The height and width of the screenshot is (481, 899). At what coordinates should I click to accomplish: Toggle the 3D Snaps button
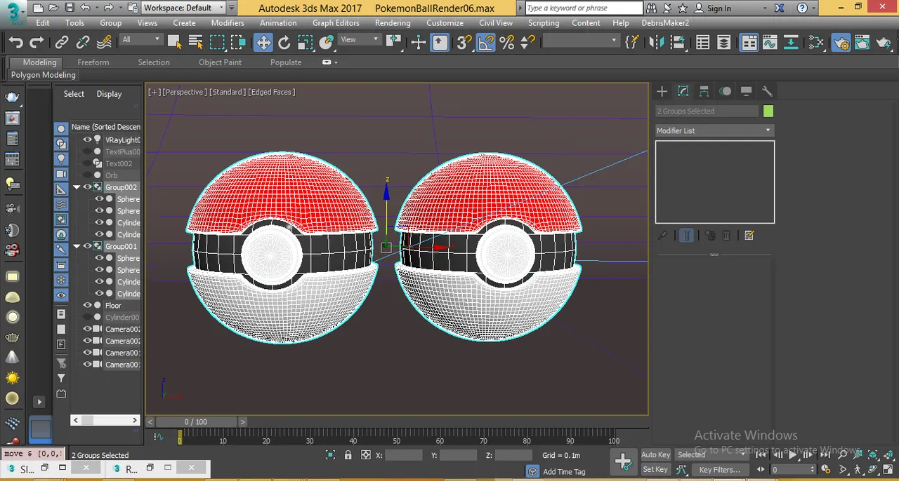(x=464, y=43)
